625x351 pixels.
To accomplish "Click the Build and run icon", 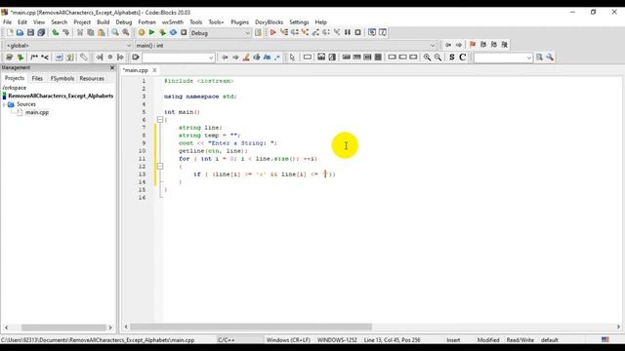I will [162, 32].
